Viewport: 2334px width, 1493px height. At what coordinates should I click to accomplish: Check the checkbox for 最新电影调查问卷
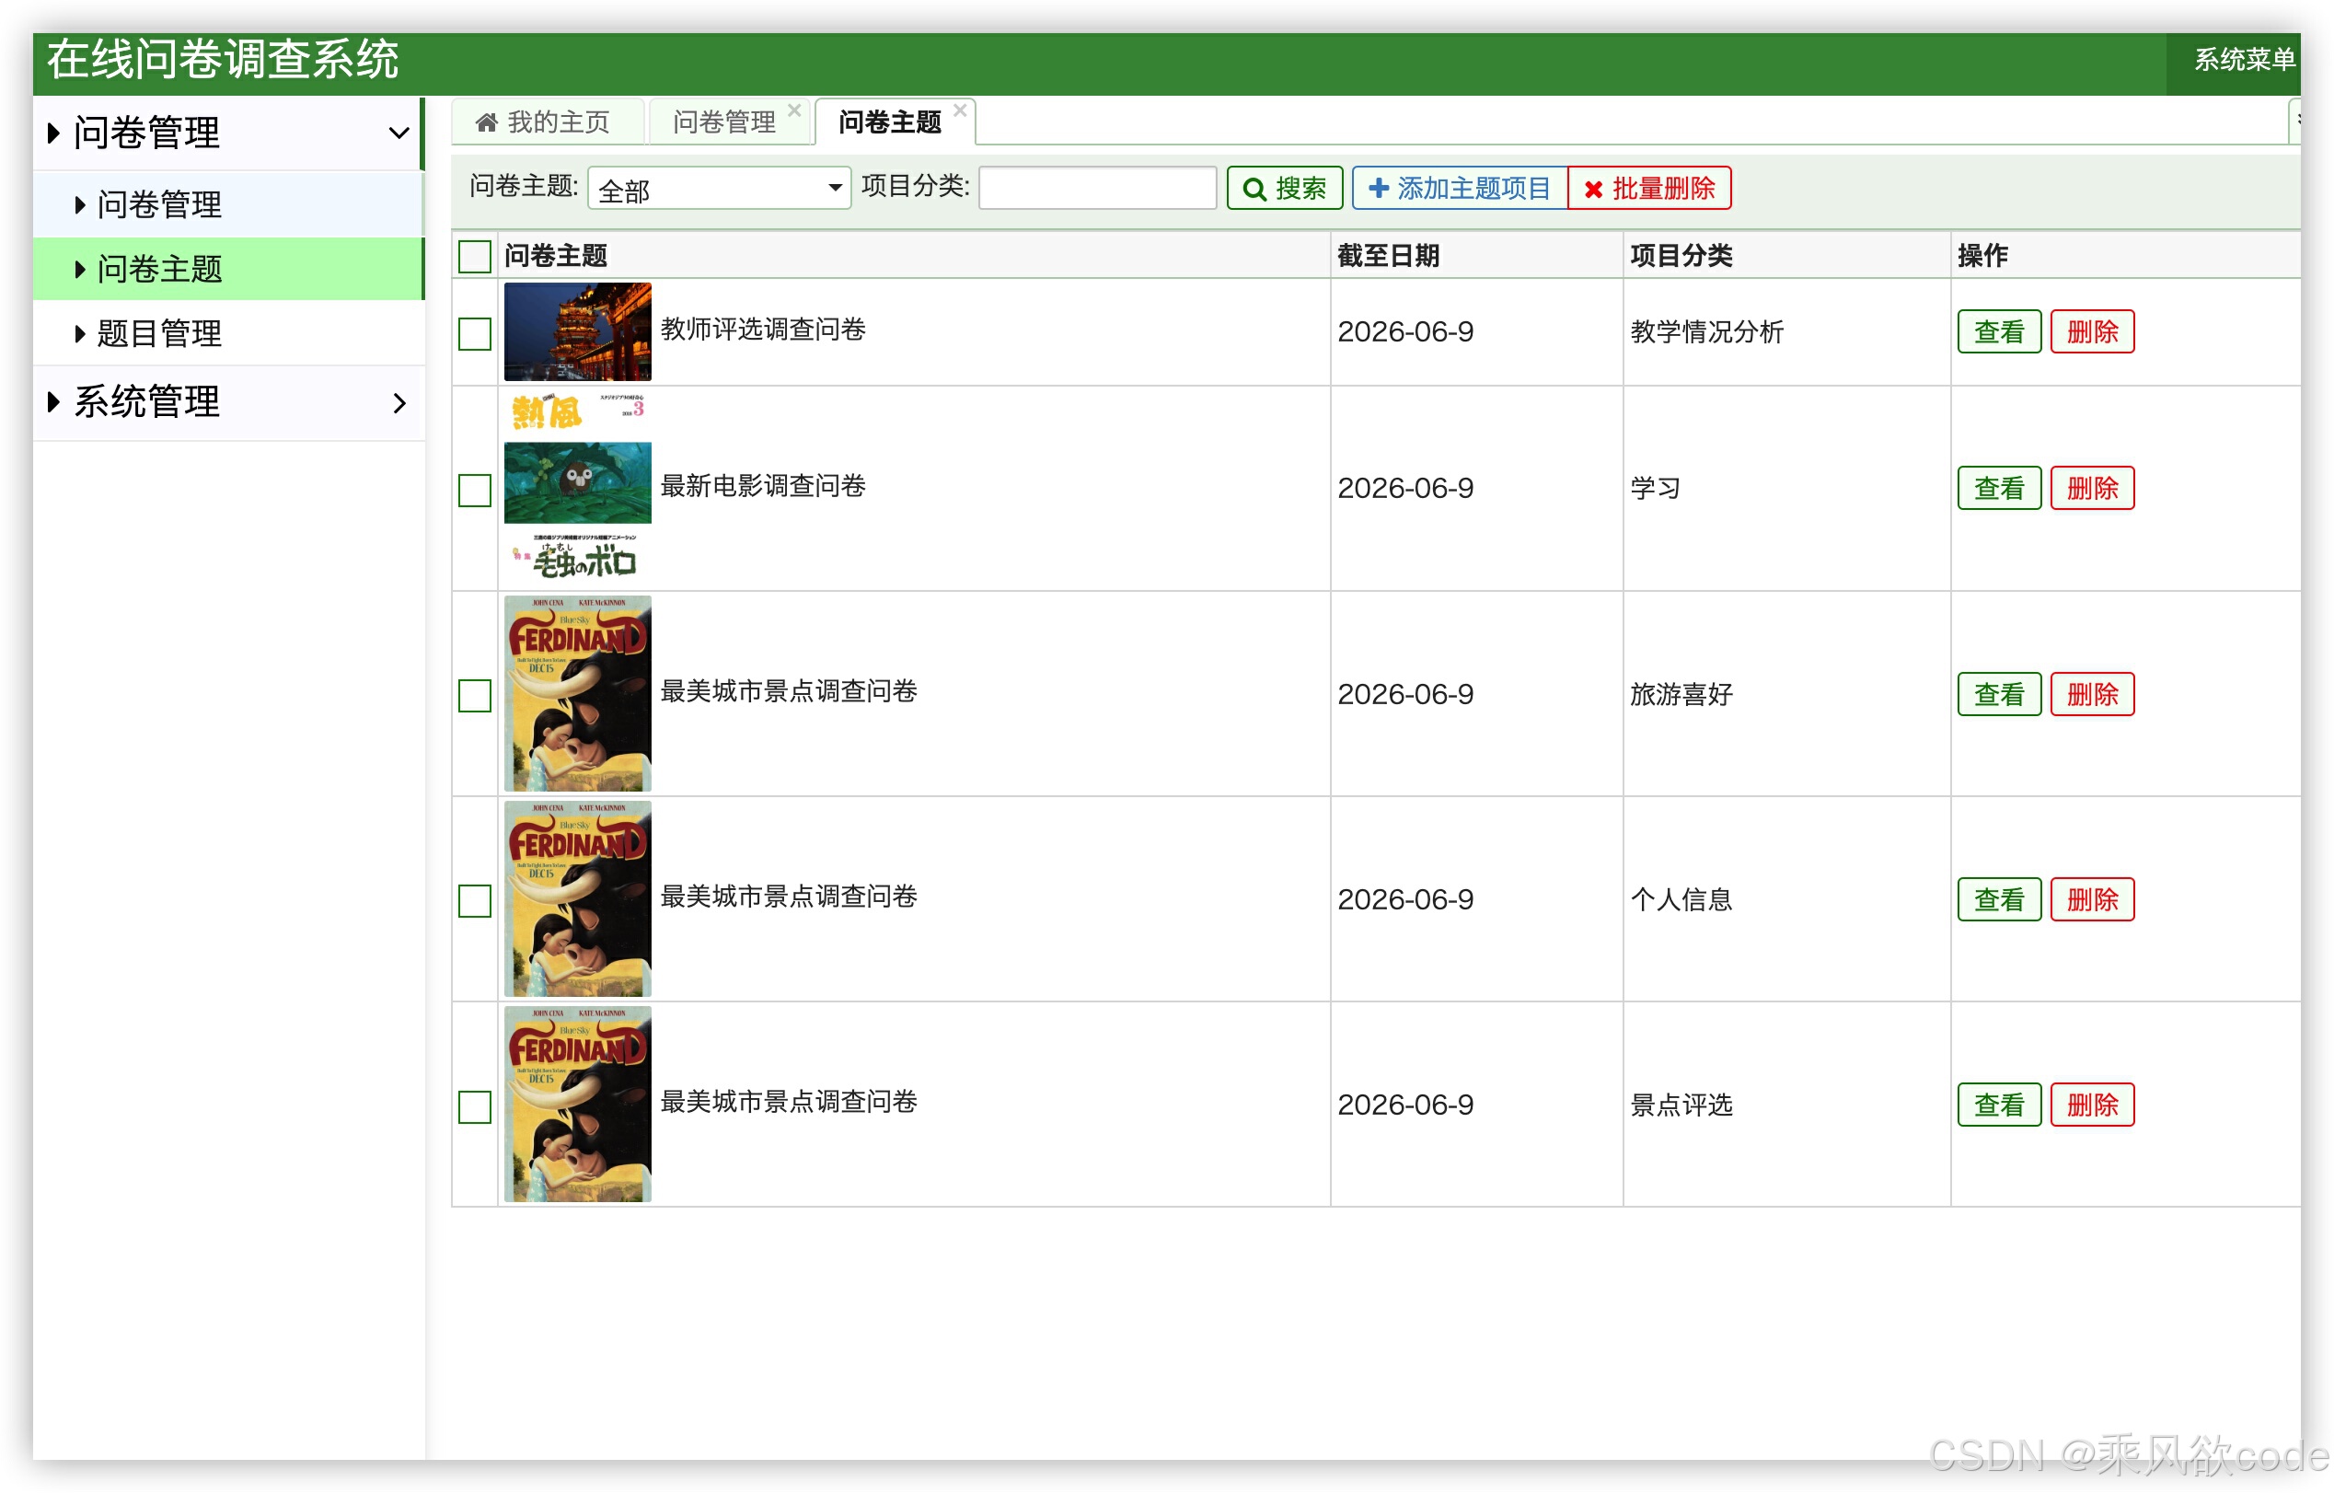tap(474, 491)
